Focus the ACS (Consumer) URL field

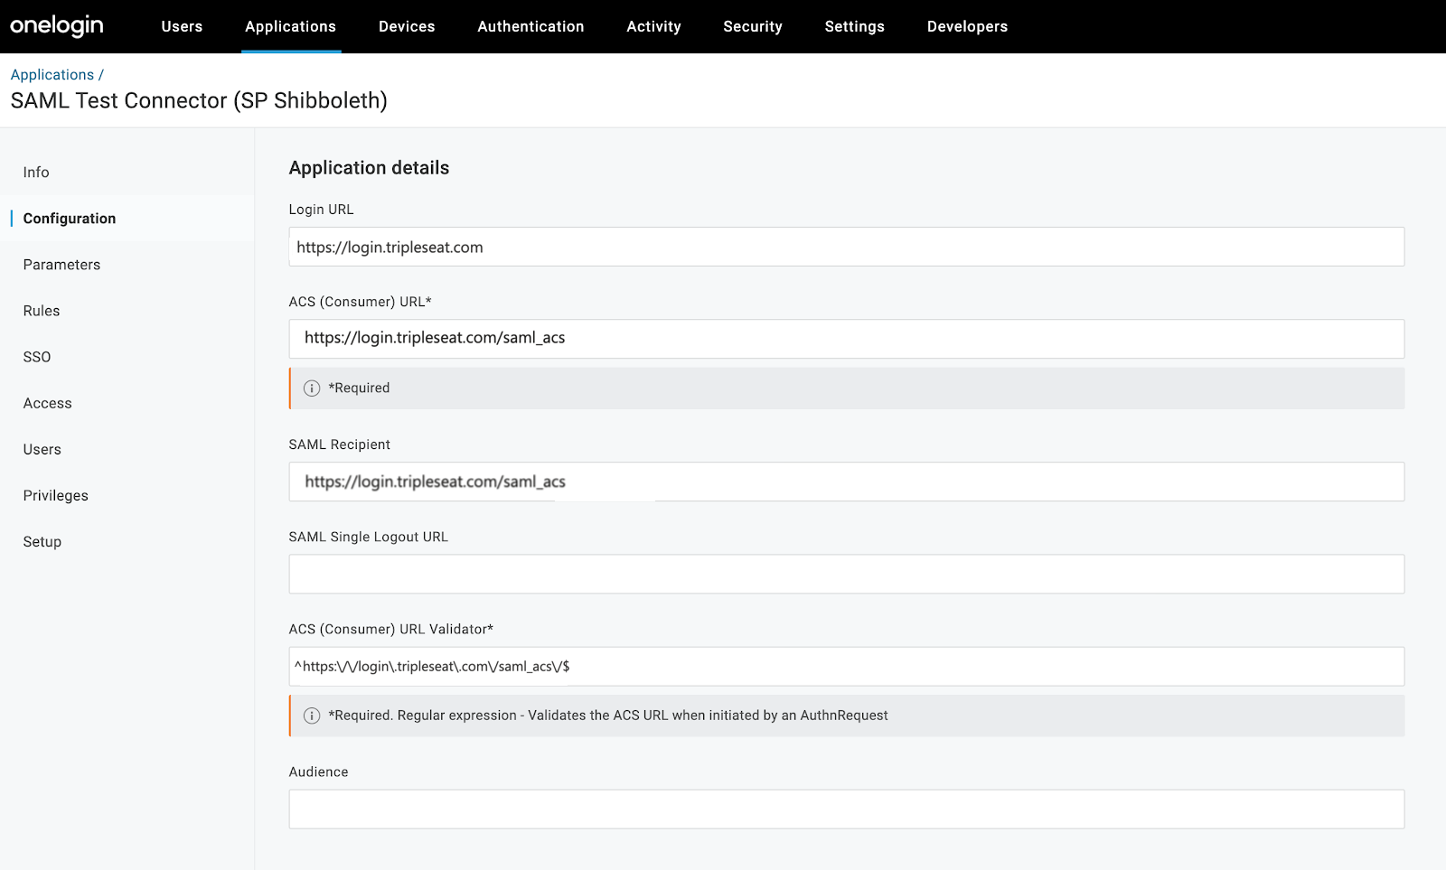point(846,339)
